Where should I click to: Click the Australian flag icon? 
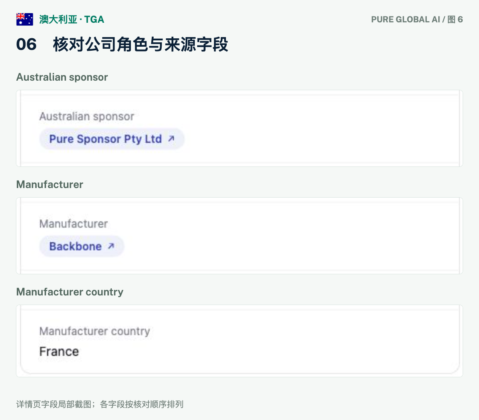[25, 19]
